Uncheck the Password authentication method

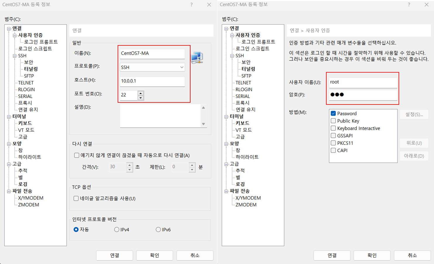pos(333,113)
